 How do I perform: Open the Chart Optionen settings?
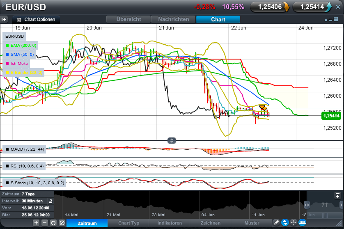coord(36,20)
